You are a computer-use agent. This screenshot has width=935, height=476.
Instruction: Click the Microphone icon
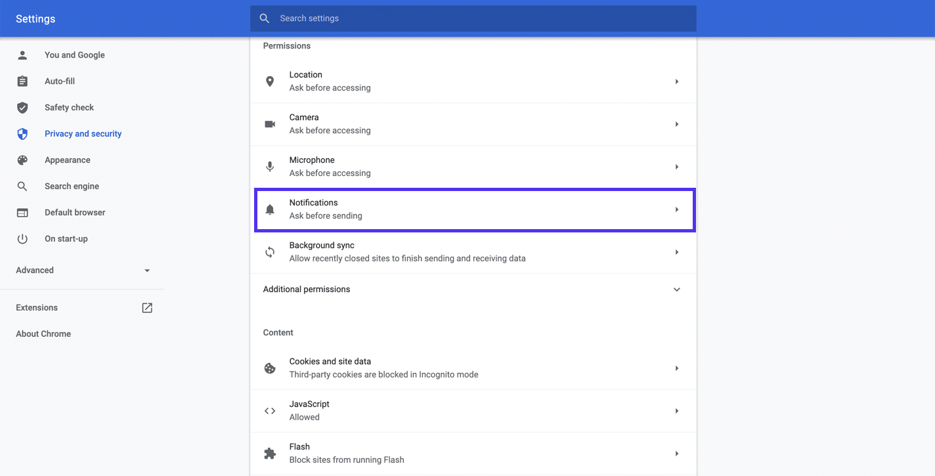pyautogui.click(x=270, y=166)
